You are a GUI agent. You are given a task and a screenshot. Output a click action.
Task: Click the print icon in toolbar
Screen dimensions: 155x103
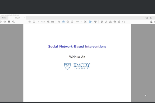click(9, 22)
